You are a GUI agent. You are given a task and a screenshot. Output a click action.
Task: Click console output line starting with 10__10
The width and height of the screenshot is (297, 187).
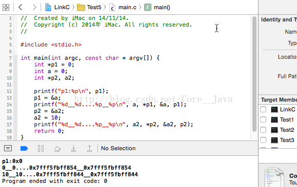click(70, 174)
